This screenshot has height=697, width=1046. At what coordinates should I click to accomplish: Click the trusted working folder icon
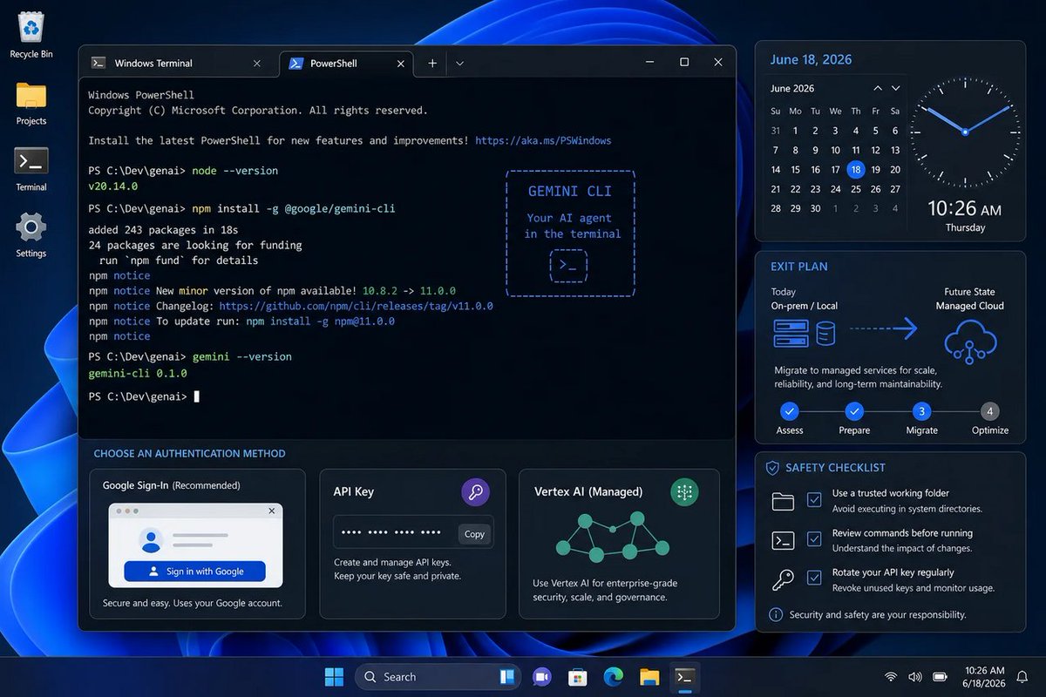pyautogui.click(x=783, y=501)
